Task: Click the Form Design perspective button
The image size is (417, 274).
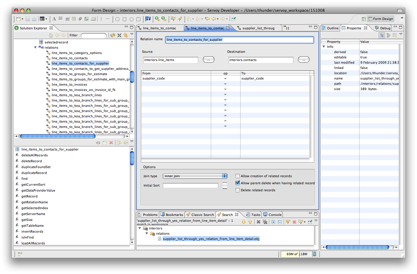Action: 380,19
